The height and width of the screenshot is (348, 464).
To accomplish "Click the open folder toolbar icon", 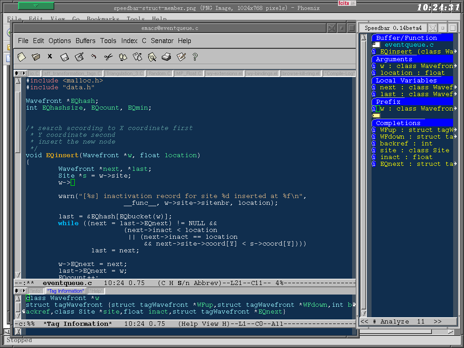I will pos(36,57).
